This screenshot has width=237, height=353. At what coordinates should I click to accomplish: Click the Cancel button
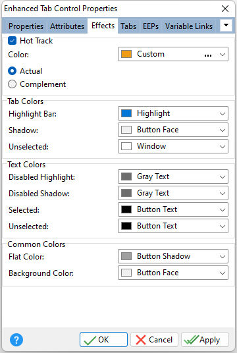155,339
